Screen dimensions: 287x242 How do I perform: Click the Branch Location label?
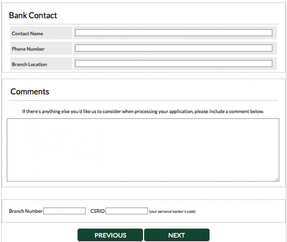pos(29,64)
